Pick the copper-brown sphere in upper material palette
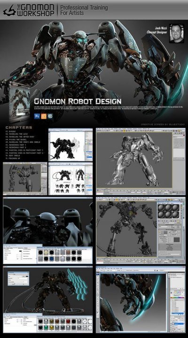The width and height of the screenshot is (188, 338). [x=68, y=252]
